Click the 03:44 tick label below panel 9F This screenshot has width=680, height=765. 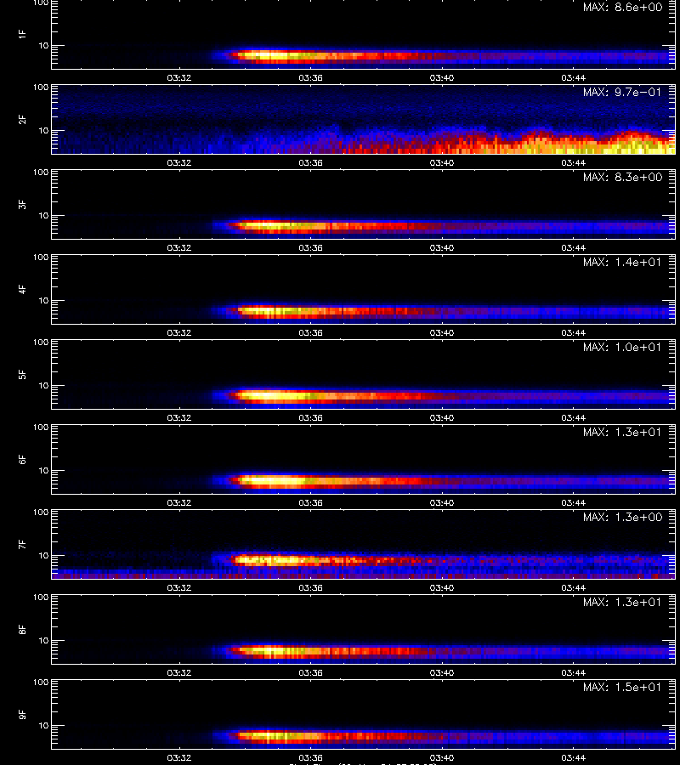click(x=573, y=757)
